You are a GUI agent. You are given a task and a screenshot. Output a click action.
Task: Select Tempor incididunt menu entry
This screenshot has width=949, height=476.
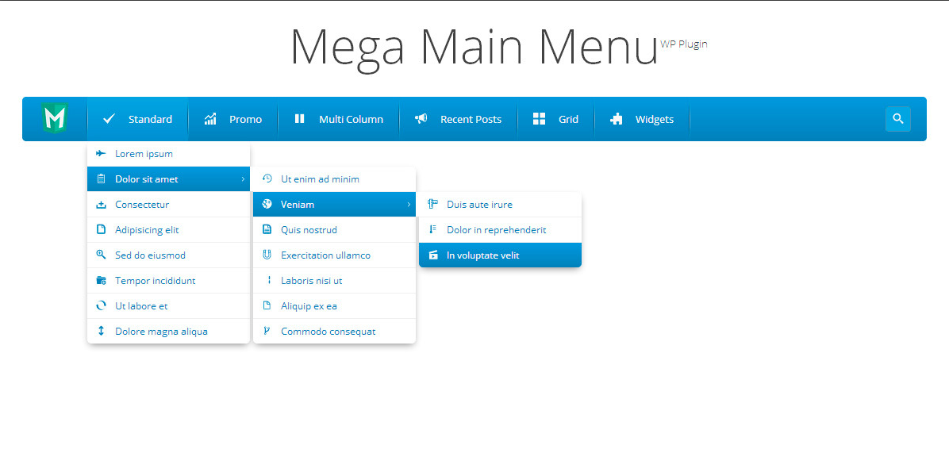click(x=168, y=281)
